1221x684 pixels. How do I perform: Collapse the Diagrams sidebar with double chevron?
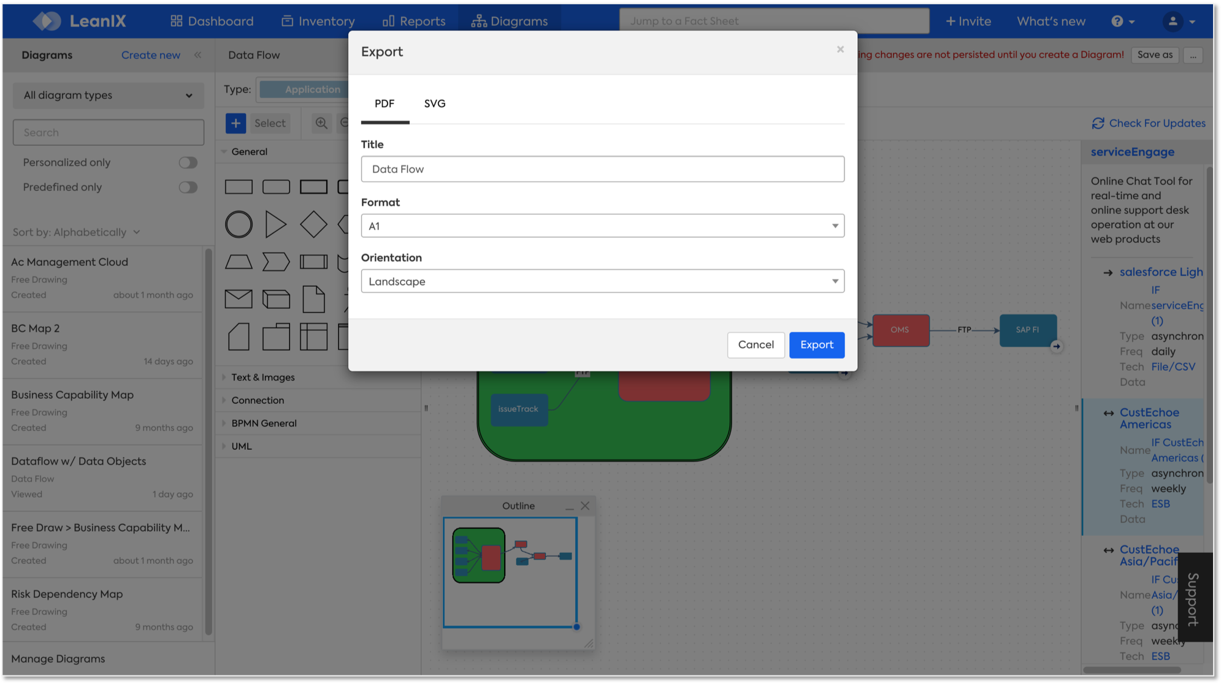pyautogui.click(x=197, y=55)
